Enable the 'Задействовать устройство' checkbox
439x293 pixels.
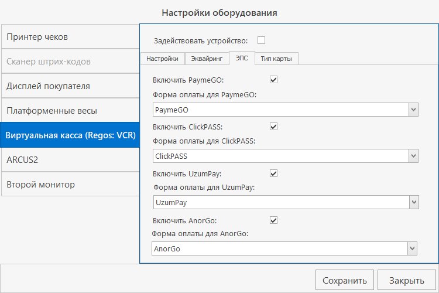pyautogui.click(x=262, y=40)
